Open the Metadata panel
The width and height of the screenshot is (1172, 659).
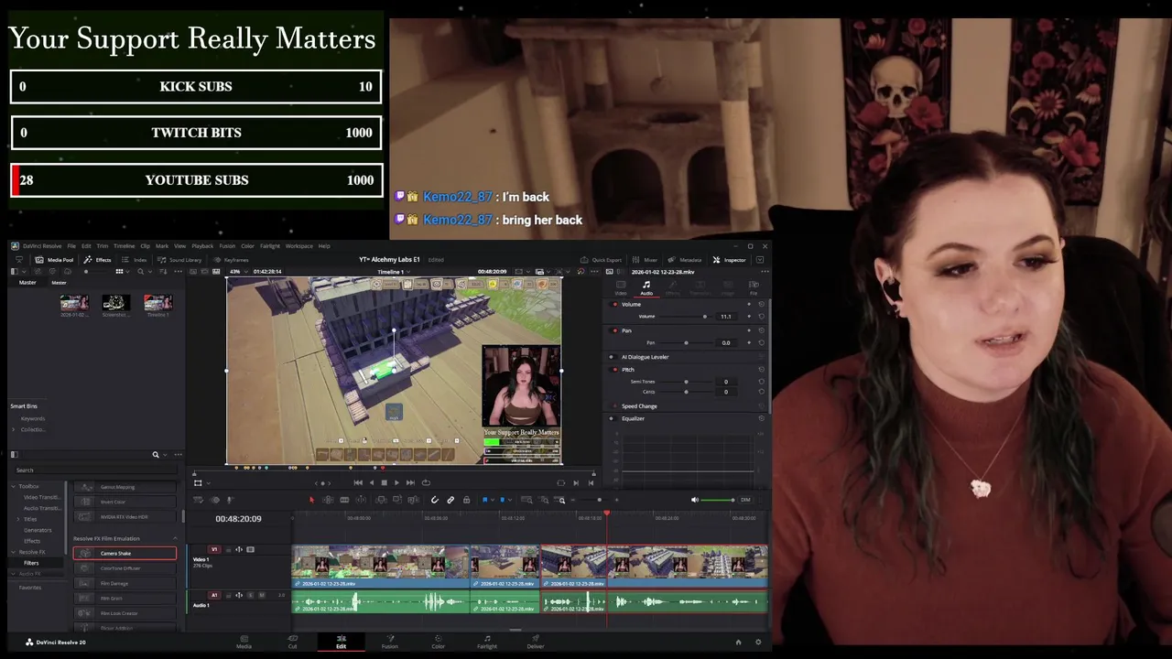685,260
